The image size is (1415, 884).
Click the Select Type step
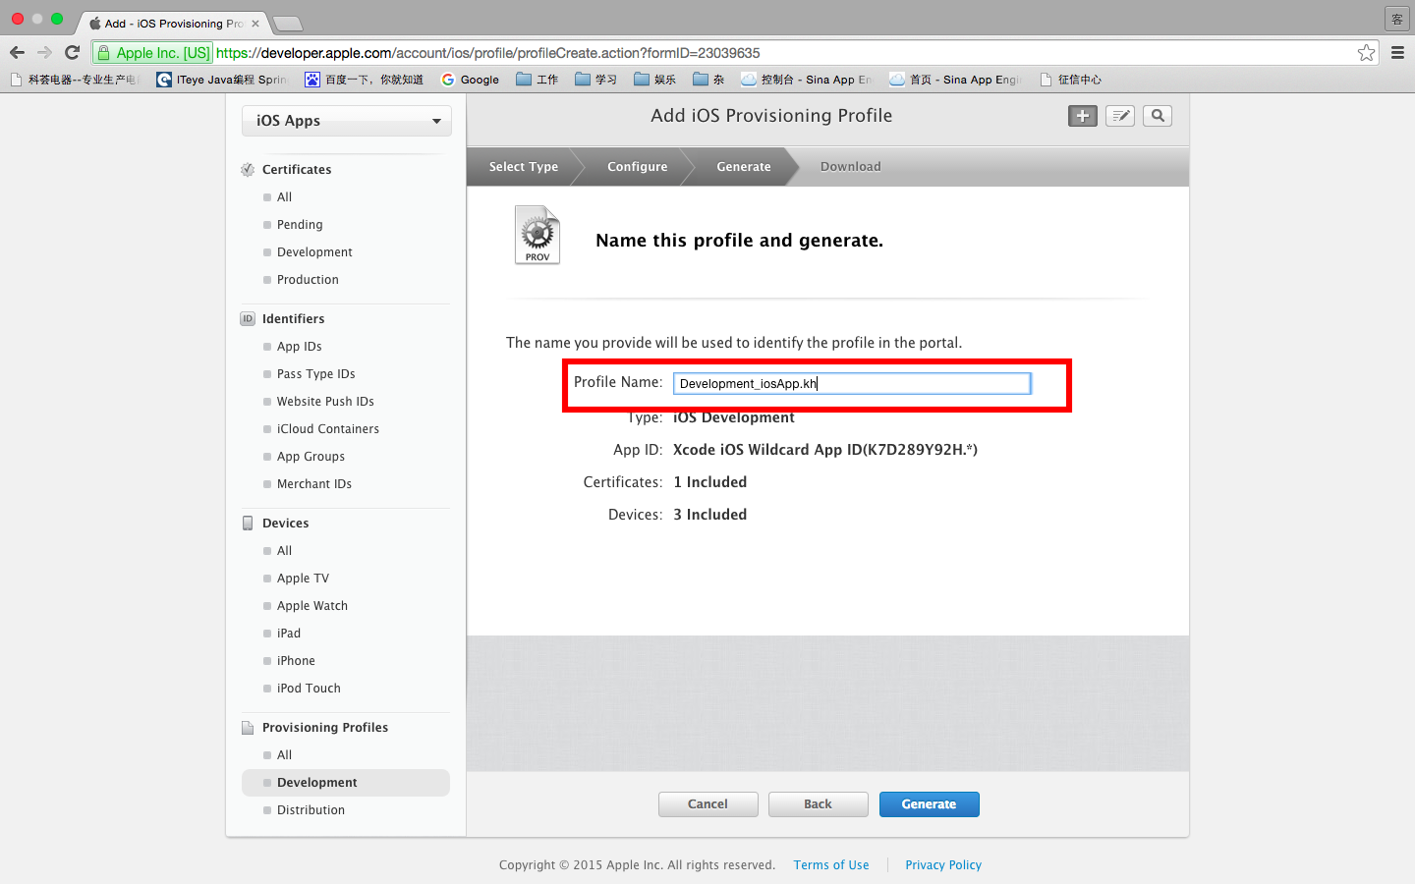pos(523,167)
